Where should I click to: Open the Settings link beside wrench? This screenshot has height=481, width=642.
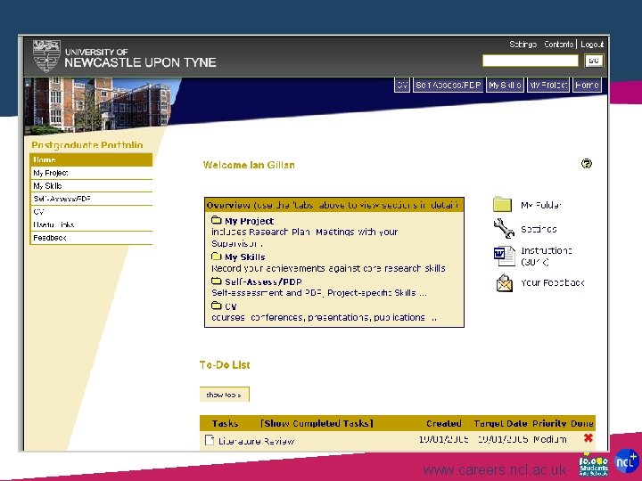click(x=539, y=230)
